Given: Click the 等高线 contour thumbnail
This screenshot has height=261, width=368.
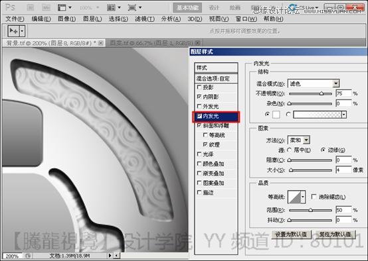Looking at the screenshot, I should (294, 197).
